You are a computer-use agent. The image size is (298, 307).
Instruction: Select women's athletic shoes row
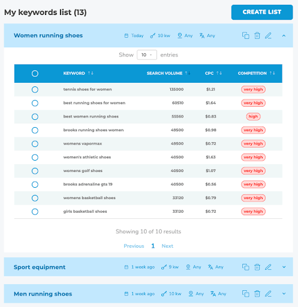tap(35, 157)
